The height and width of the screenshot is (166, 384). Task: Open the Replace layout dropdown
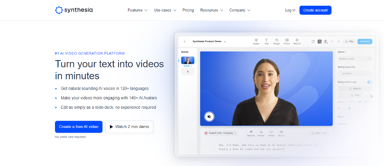[x=355, y=58]
